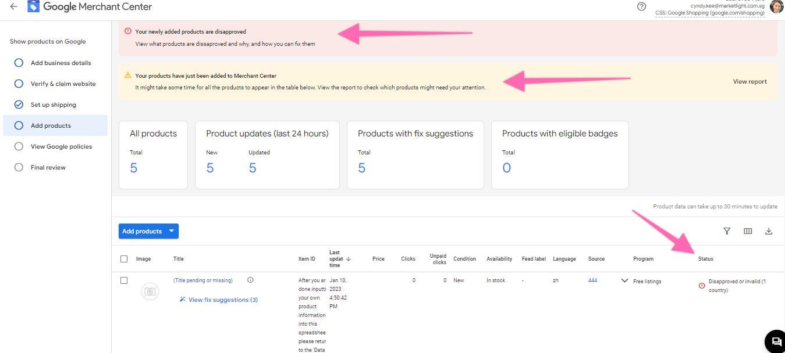Screen dimensions: 785x353
Task: Expand the product row chevron near Source
Action: click(624, 281)
